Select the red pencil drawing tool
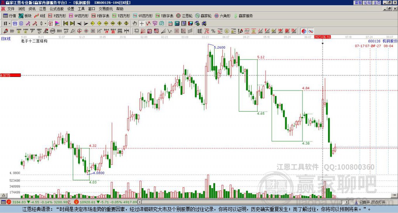Viewport: 398px width, 213px height. tap(5, 31)
